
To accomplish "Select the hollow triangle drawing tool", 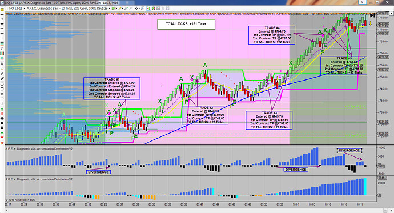I will 2,94.
